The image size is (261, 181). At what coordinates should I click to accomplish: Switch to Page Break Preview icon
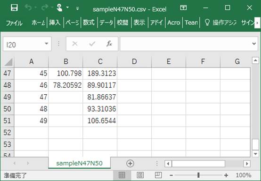click(x=158, y=175)
